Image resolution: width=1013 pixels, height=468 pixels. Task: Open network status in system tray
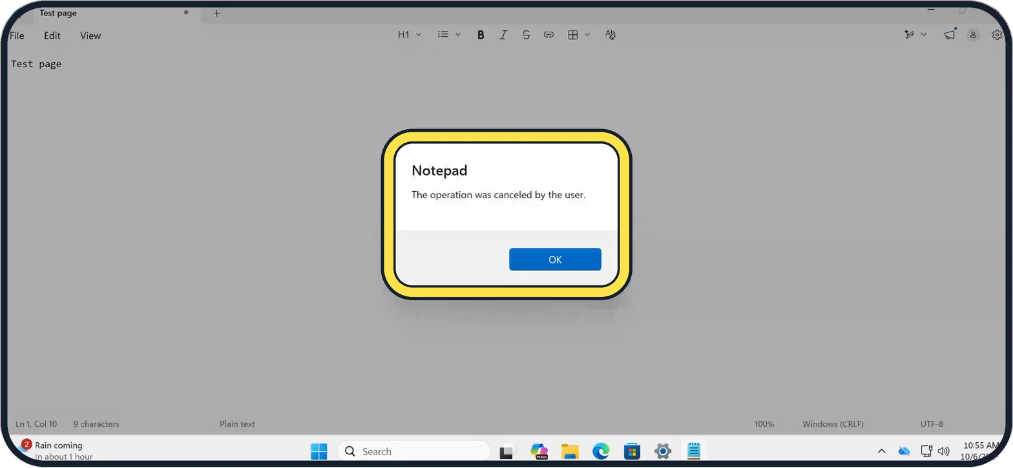pos(926,451)
